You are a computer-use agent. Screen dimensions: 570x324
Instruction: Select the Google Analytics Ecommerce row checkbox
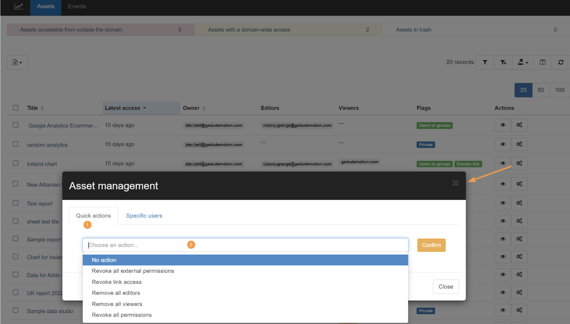(x=15, y=125)
